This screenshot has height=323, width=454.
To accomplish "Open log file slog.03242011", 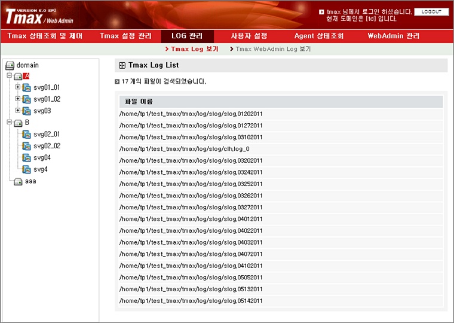I will click(191, 172).
